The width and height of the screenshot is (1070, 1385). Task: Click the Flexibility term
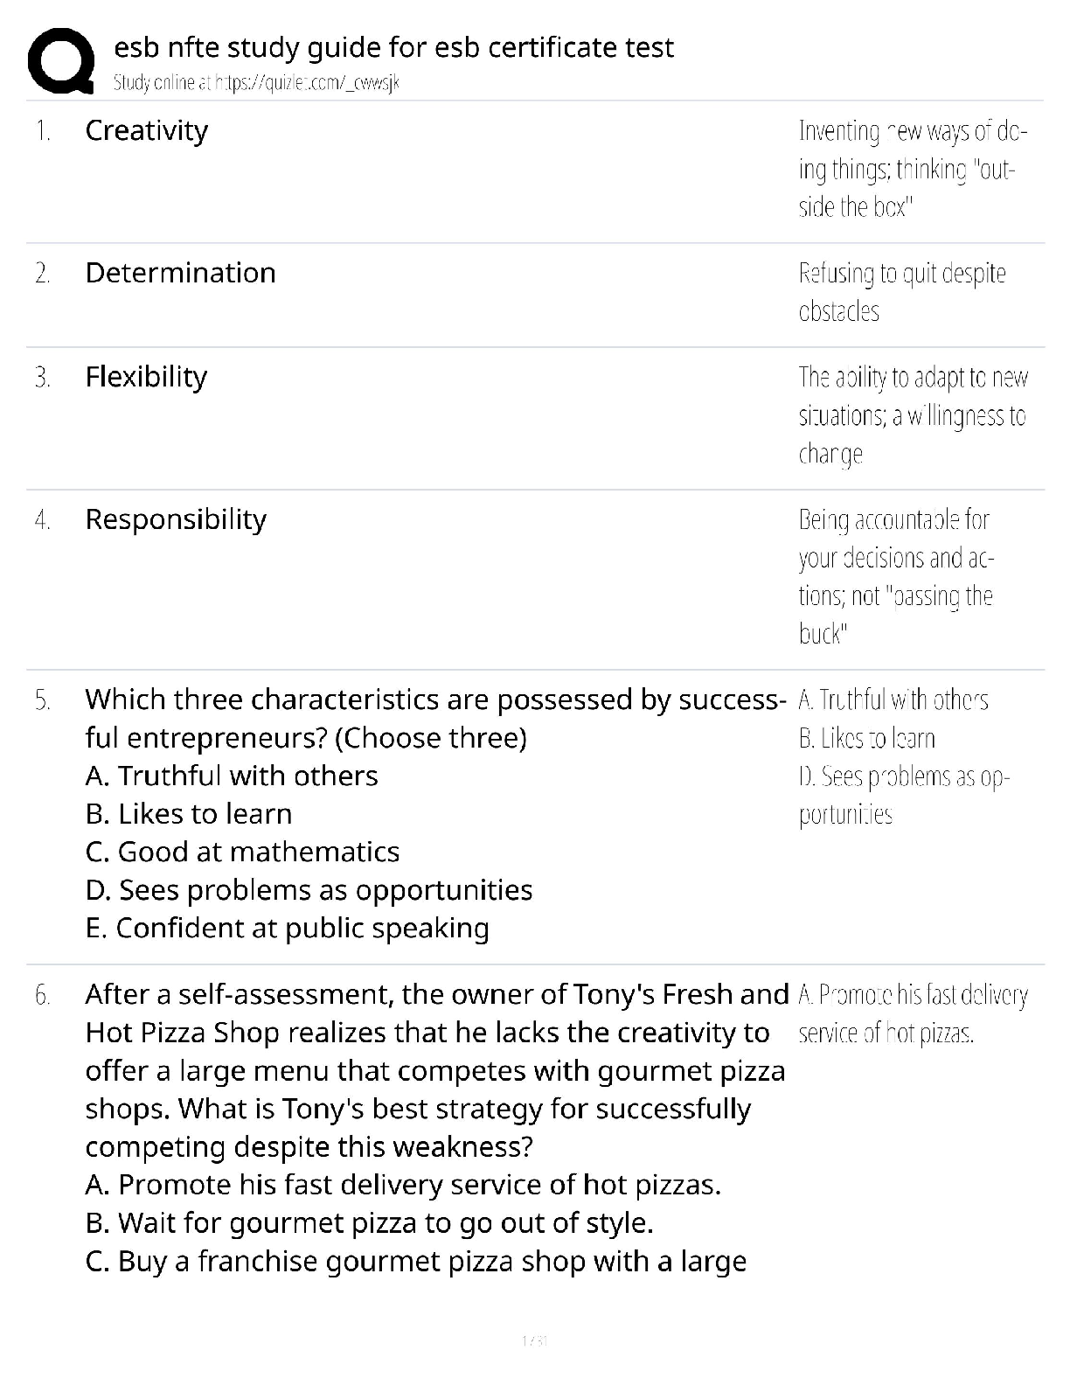pos(146,377)
